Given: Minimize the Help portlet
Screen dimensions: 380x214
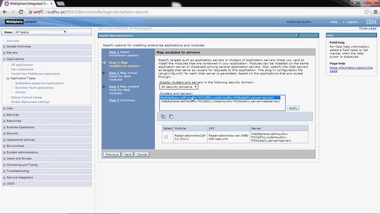Looking at the screenshot, I should click(375, 36).
